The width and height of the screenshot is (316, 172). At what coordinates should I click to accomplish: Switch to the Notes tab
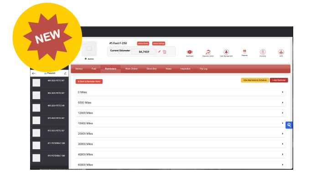pos(168,69)
